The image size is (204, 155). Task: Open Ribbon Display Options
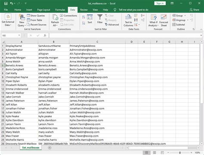[172, 3]
